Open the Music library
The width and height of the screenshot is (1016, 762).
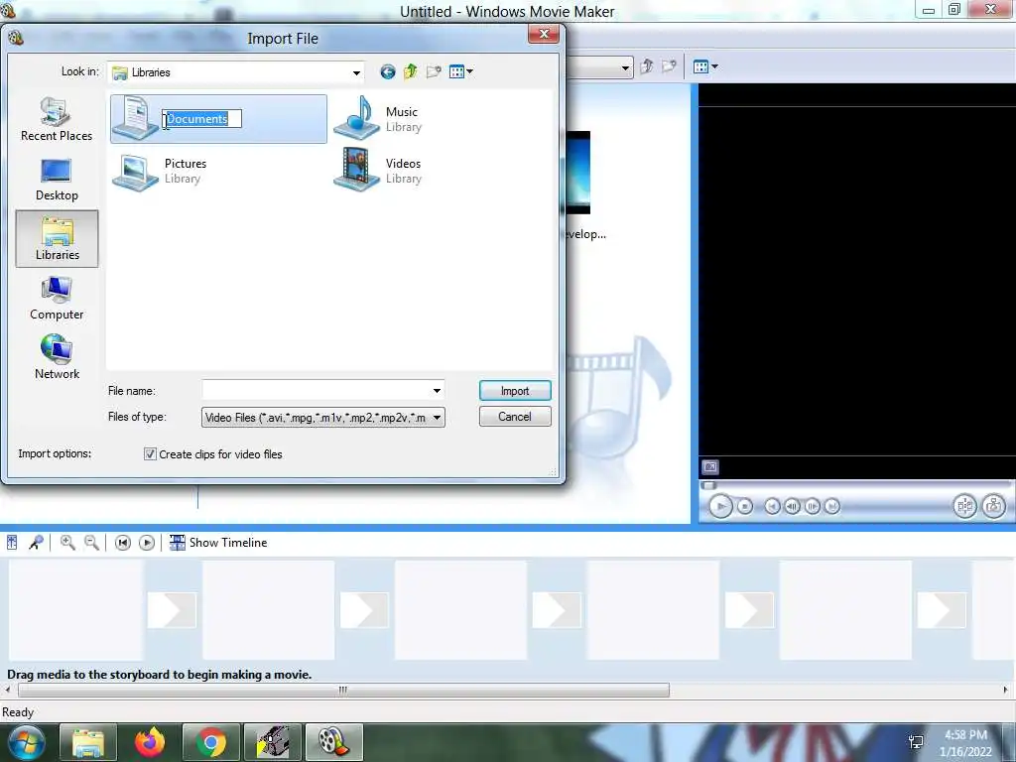[x=379, y=119]
